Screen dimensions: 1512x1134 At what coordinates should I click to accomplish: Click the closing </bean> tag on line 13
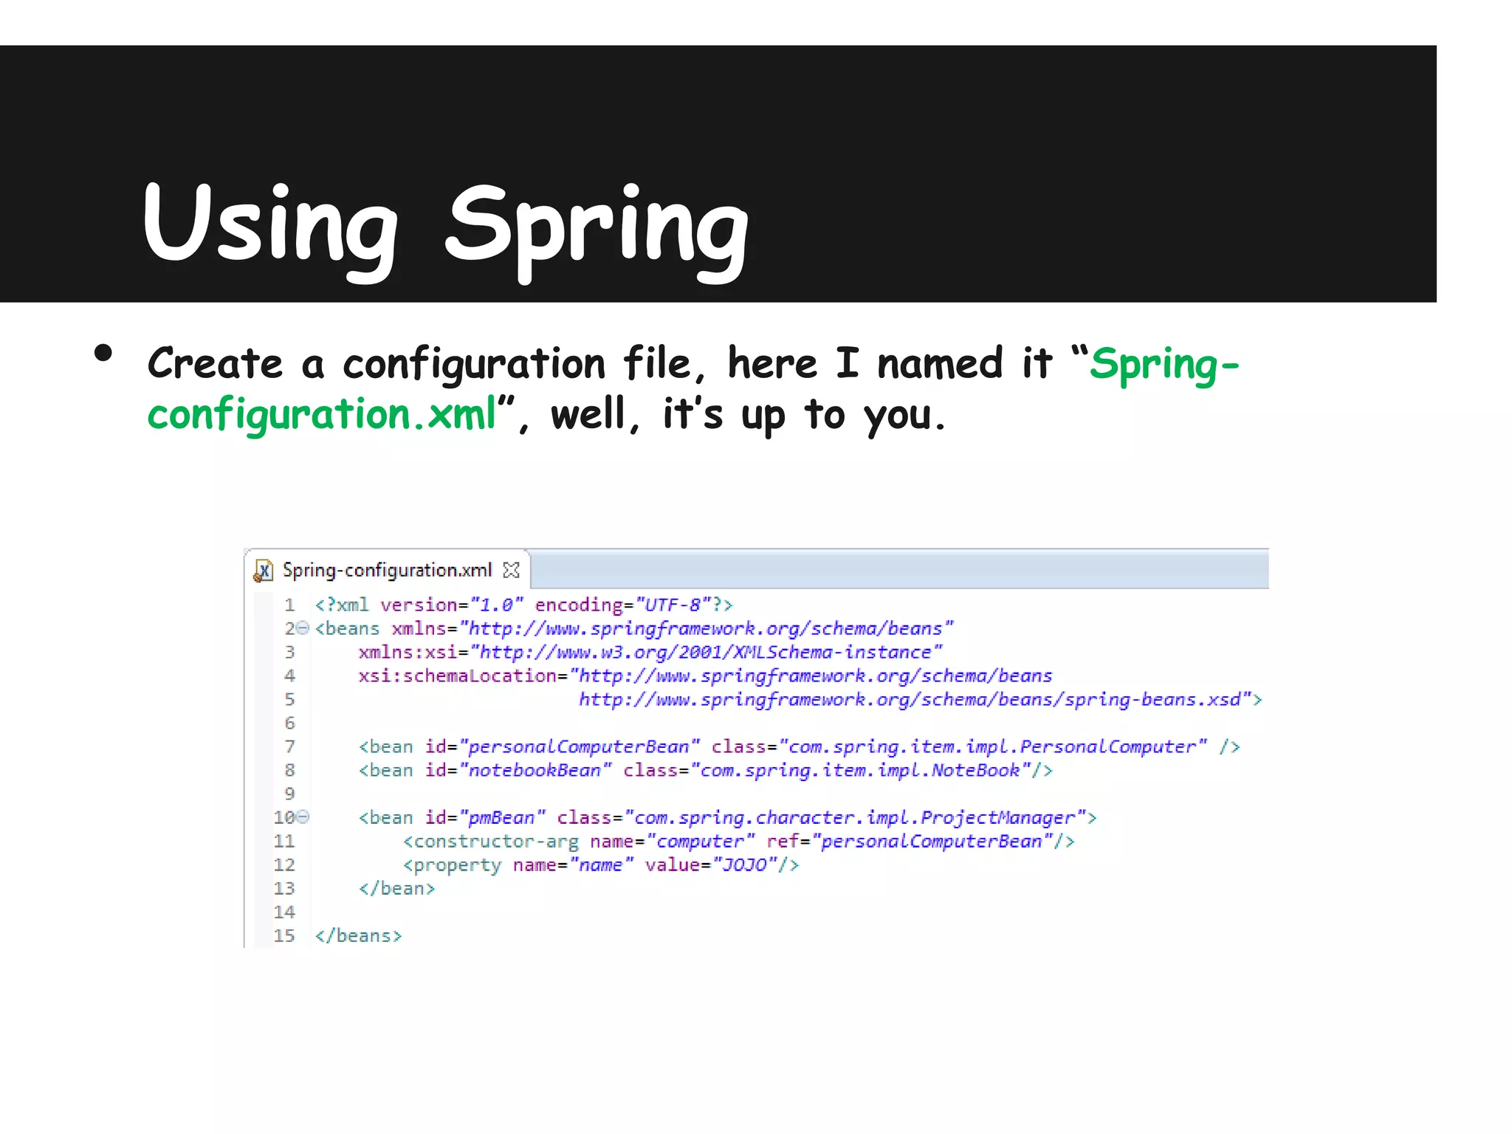click(396, 889)
